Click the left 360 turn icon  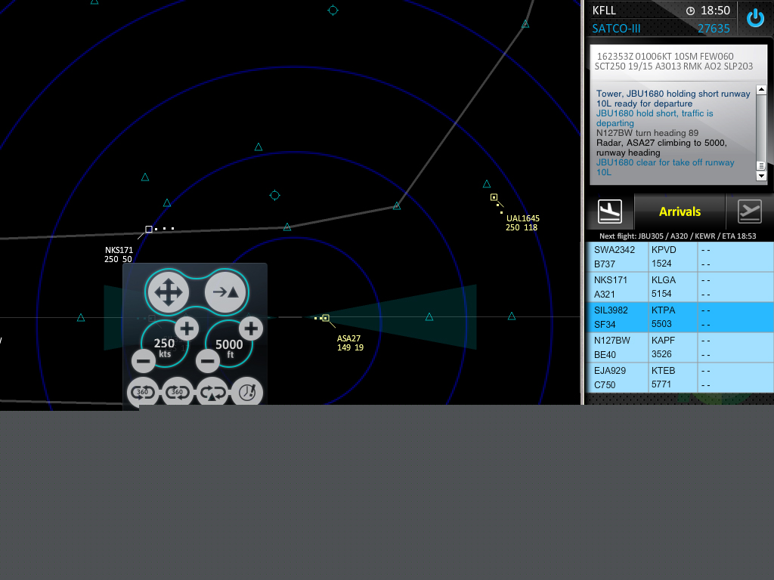pos(142,393)
